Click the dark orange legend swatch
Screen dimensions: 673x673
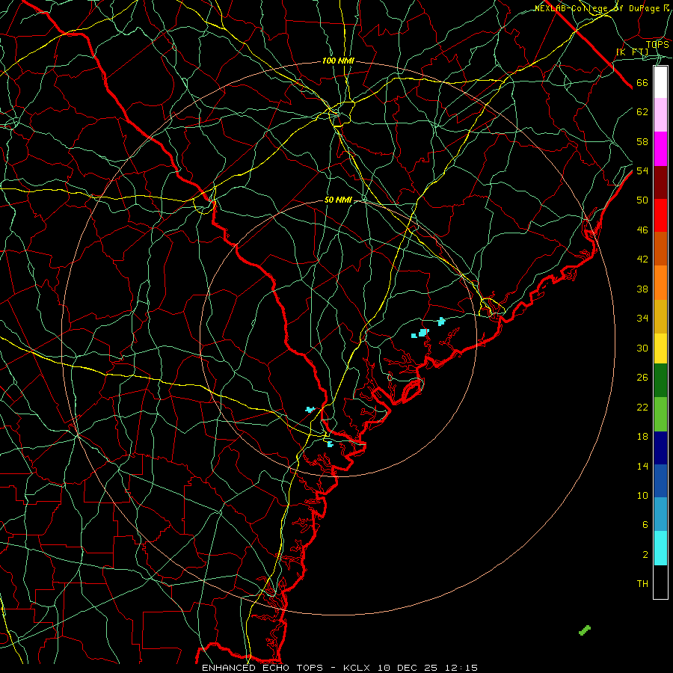660,249
